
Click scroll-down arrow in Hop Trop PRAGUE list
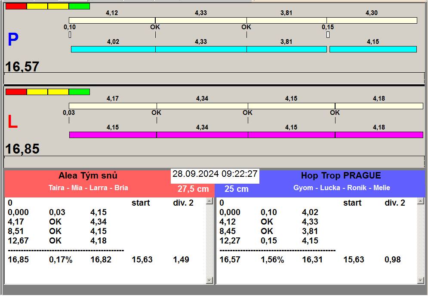pos(421,280)
